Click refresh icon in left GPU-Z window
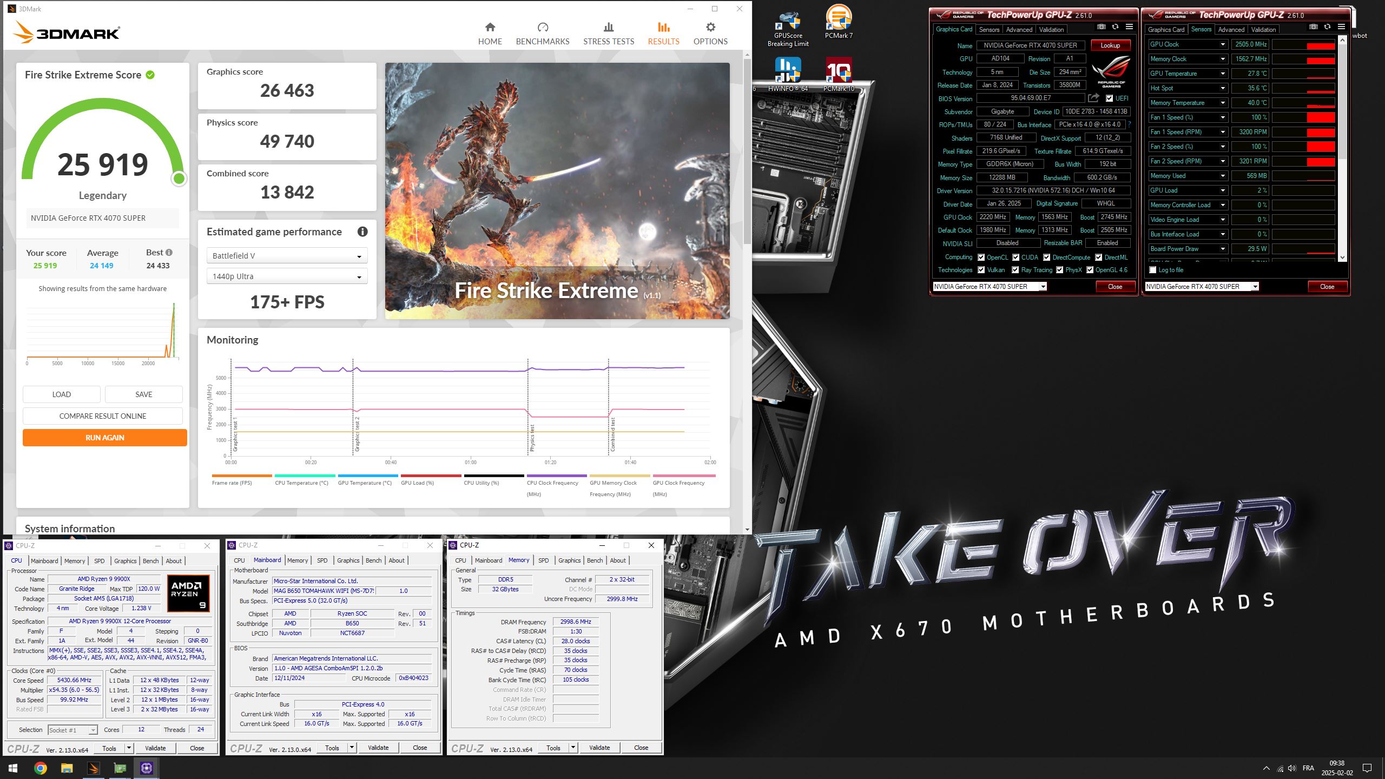This screenshot has height=779, width=1385. coord(1115,27)
